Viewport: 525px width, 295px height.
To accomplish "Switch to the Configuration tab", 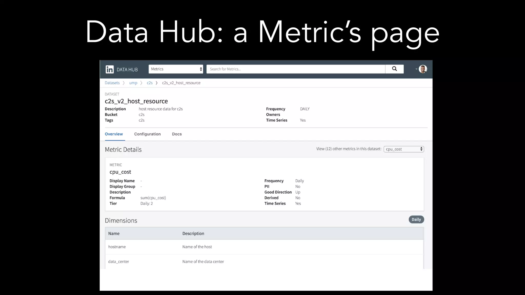I will [x=147, y=134].
